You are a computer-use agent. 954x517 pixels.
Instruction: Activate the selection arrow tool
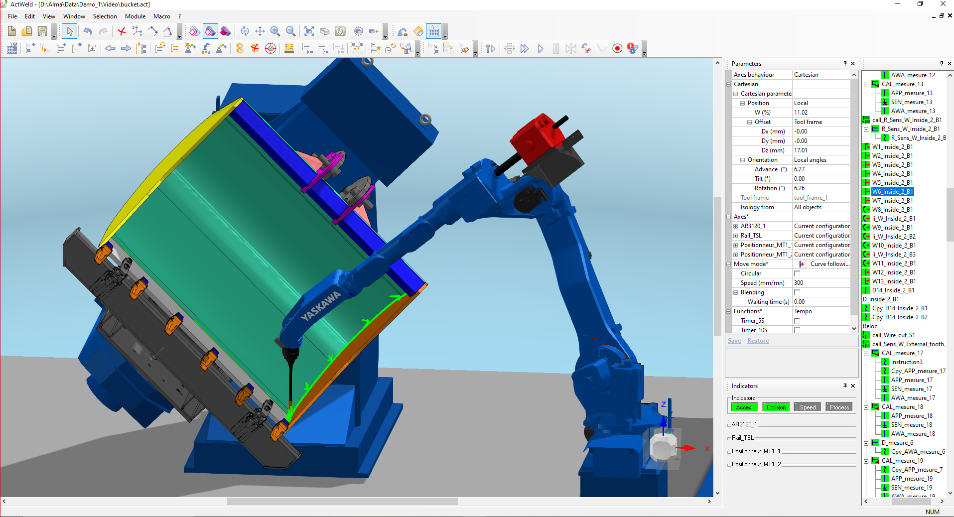(x=69, y=31)
